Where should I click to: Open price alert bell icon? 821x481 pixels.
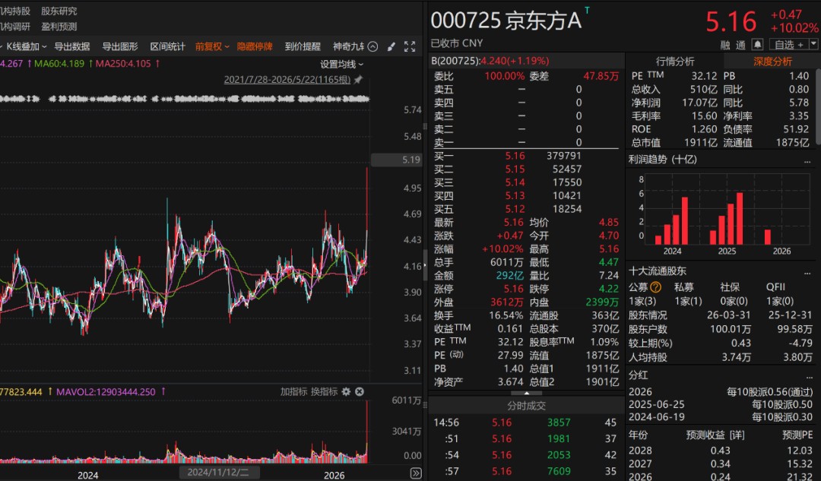tap(757, 45)
